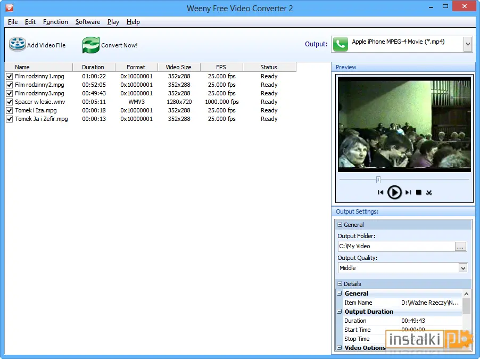
Task: Click the scissors cut icon in preview
Action: (429, 192)
